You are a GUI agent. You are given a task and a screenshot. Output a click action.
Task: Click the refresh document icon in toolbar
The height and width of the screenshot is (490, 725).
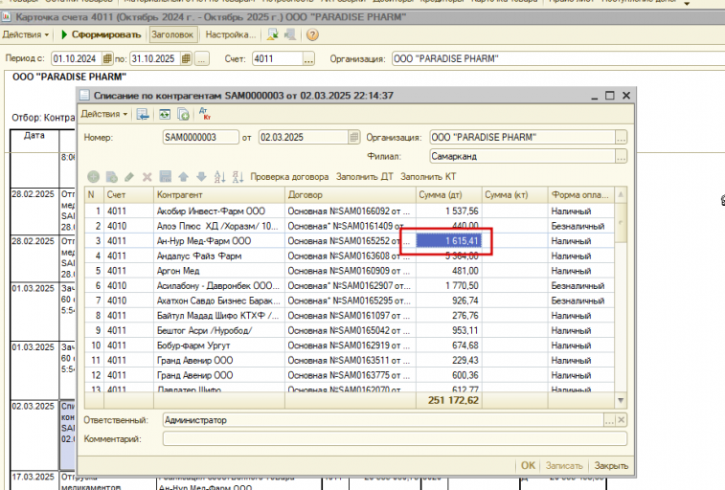(x=165, y=114)
